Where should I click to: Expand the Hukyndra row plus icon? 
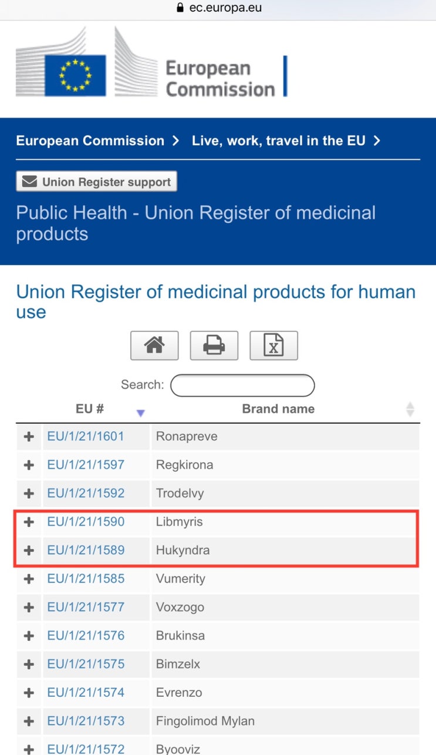click(x=29, y=551)
